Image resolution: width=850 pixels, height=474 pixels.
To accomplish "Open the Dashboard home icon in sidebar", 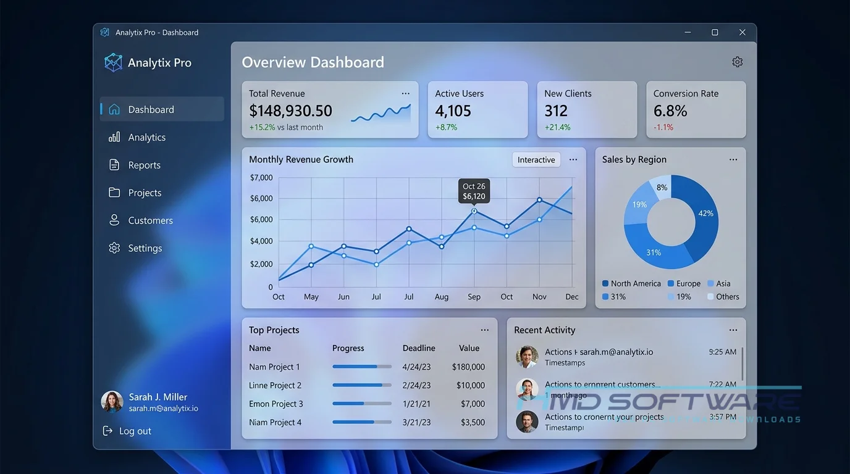I will (x=114, y=109).
